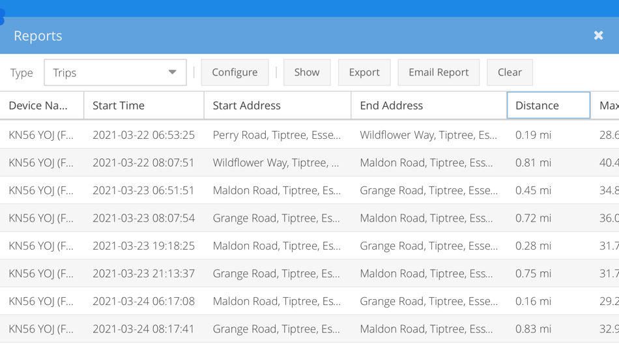Select start time 2021-03-22 08:07:51
The width and height of the screenshot is (619, 348).
tap(144, 163)
